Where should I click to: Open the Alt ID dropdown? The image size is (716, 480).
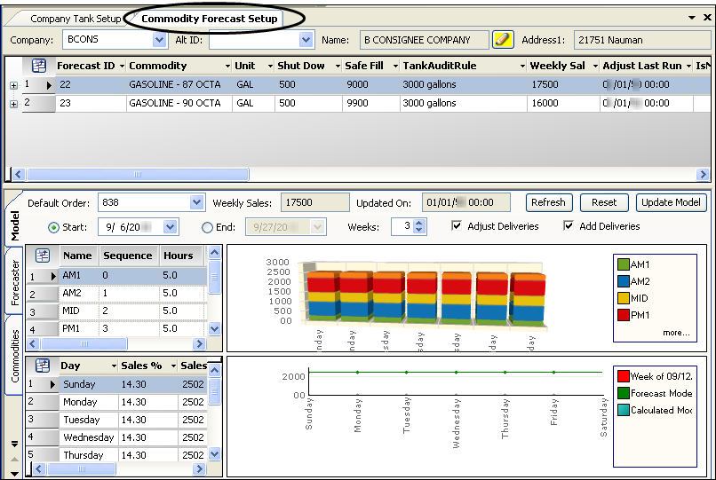point(306,40)
